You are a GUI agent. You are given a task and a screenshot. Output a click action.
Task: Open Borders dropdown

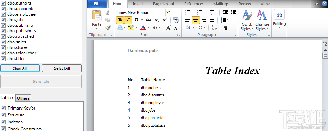click(x=204, y=28)
